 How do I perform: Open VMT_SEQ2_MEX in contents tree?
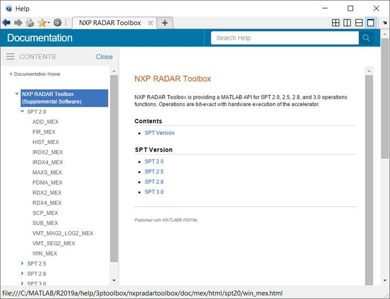54,244
